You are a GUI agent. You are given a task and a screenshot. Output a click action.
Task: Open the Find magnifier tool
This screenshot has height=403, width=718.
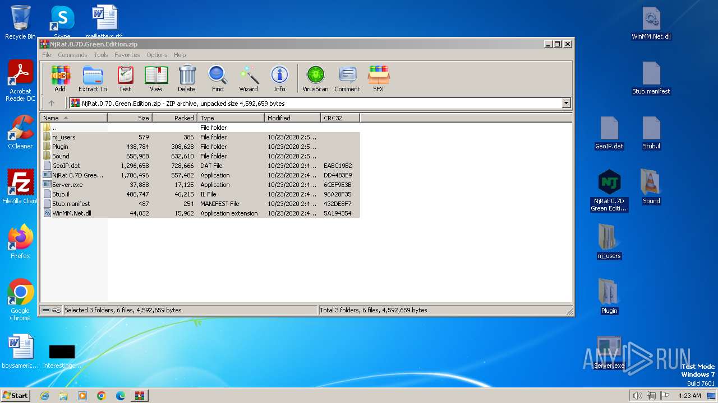coord(218,79)
